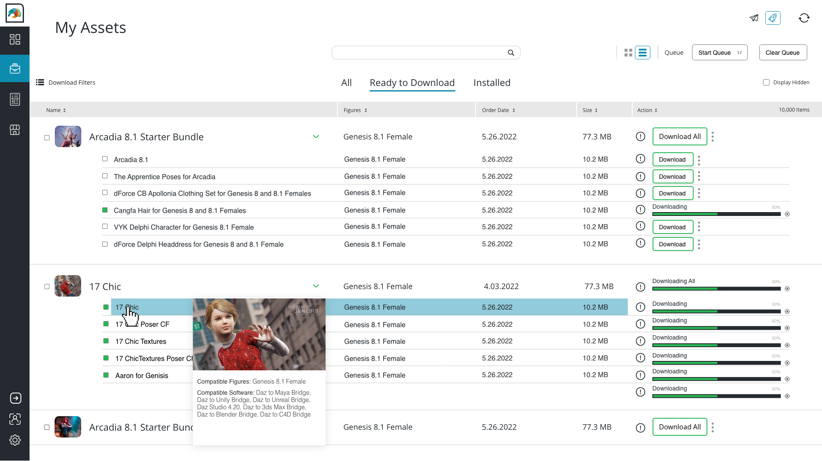
Task: Cancel 17 Chic Textures download
Action: [787, 345]
